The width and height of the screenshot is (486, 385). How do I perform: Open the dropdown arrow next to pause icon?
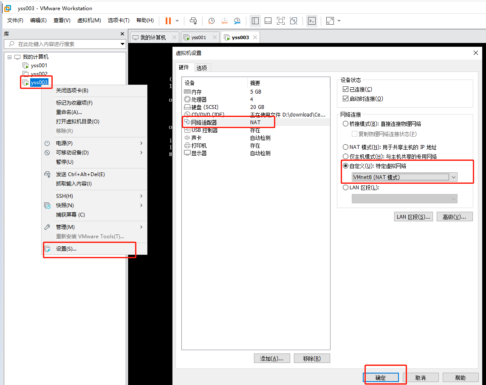coord(177,21)
